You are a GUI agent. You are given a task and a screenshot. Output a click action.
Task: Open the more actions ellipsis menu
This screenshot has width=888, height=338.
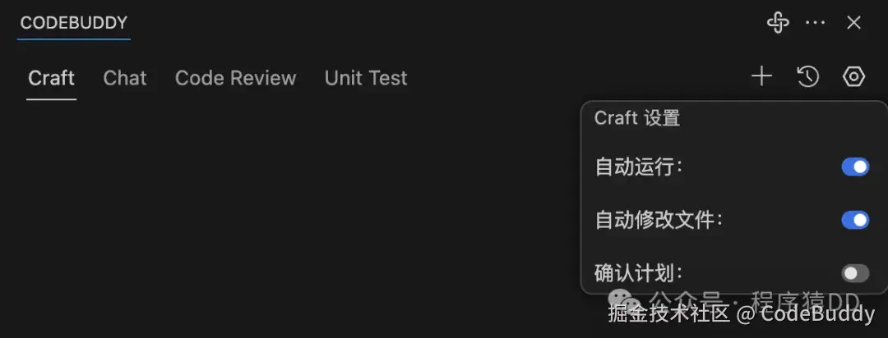pos(815,23)
